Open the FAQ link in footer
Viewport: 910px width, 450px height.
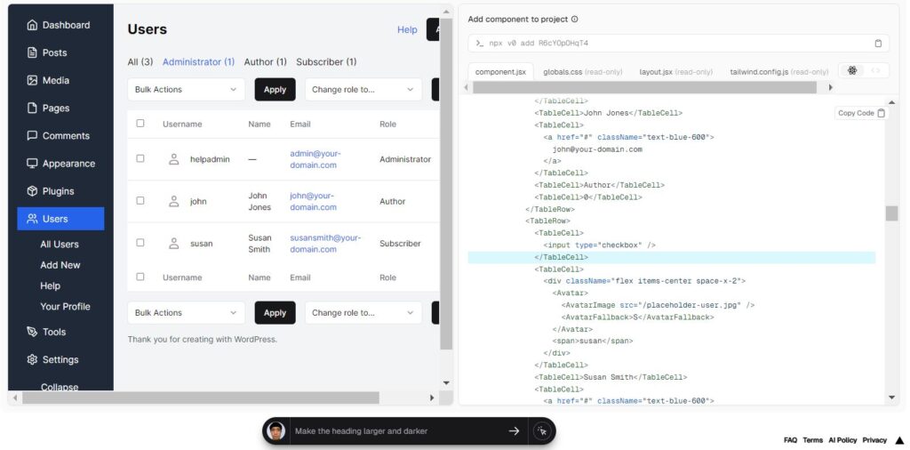coord(790,440)
